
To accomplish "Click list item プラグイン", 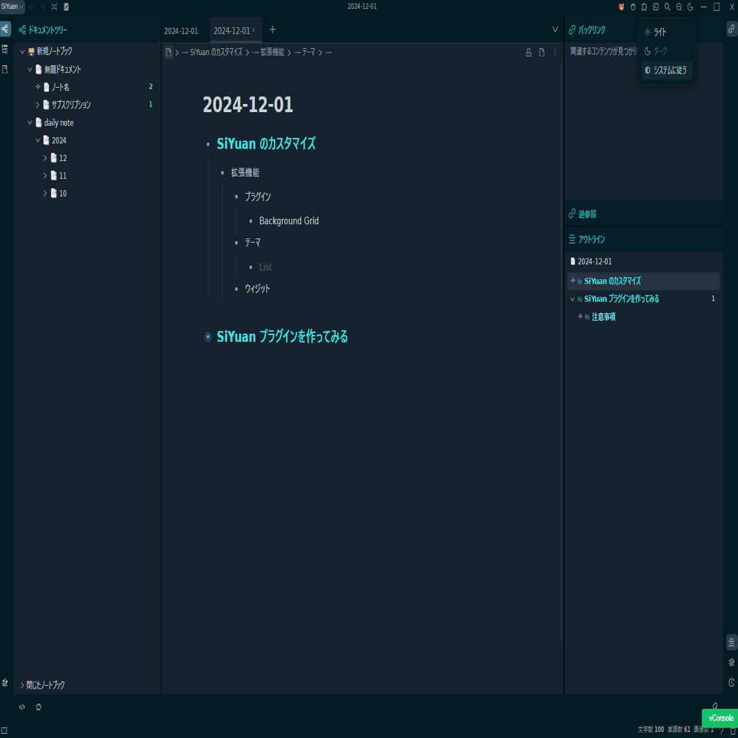I will 258,197.
